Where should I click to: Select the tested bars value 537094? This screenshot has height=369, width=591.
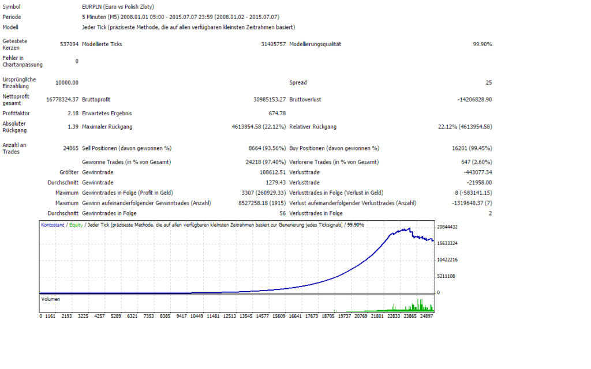click(69, 44)
